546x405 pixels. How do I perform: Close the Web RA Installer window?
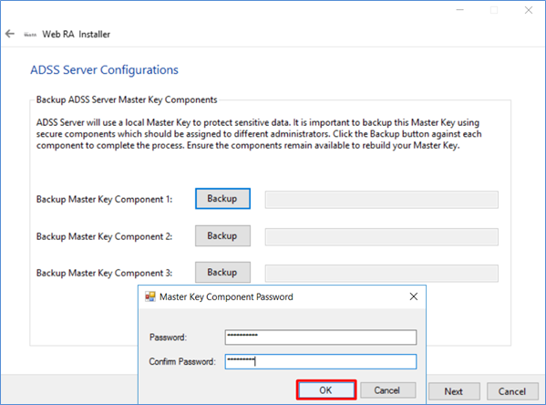click(529, 10)
